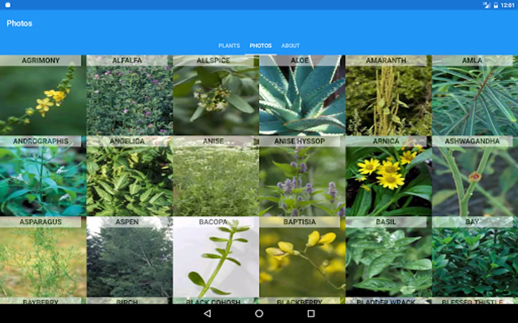
Task: Open the Amla photo
Action: click(x=475, y=95)
